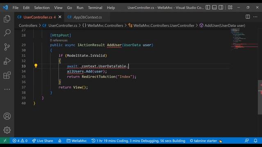The image size is (262, 147).
Task: Click RedirectToAction on line 35
Action: tap(98, 77)
